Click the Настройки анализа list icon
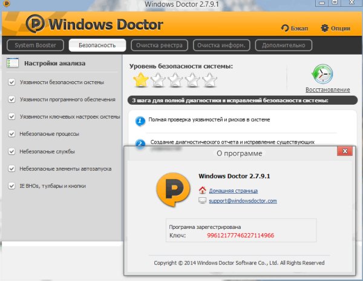The image size is (363, 281). click(13, 63)
